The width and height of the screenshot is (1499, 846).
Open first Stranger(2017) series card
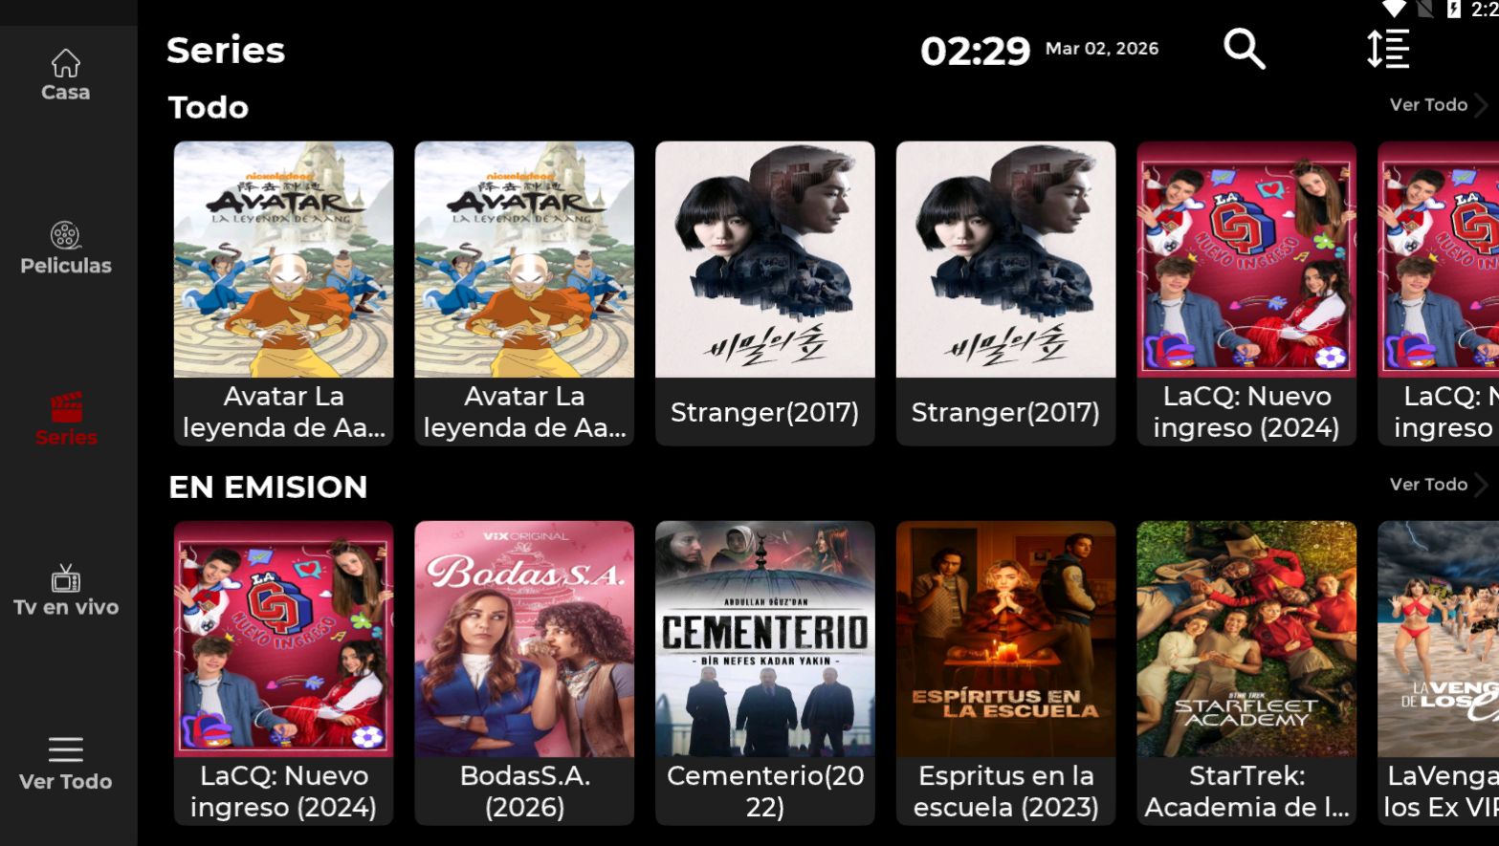(765, 293)
